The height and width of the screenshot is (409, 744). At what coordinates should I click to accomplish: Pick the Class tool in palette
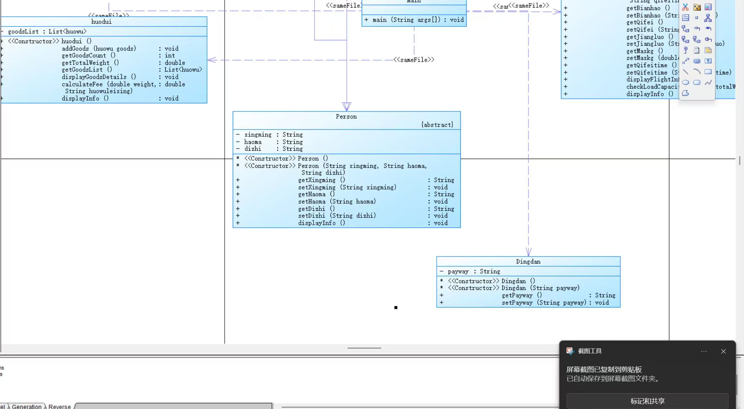coord(708,7)
